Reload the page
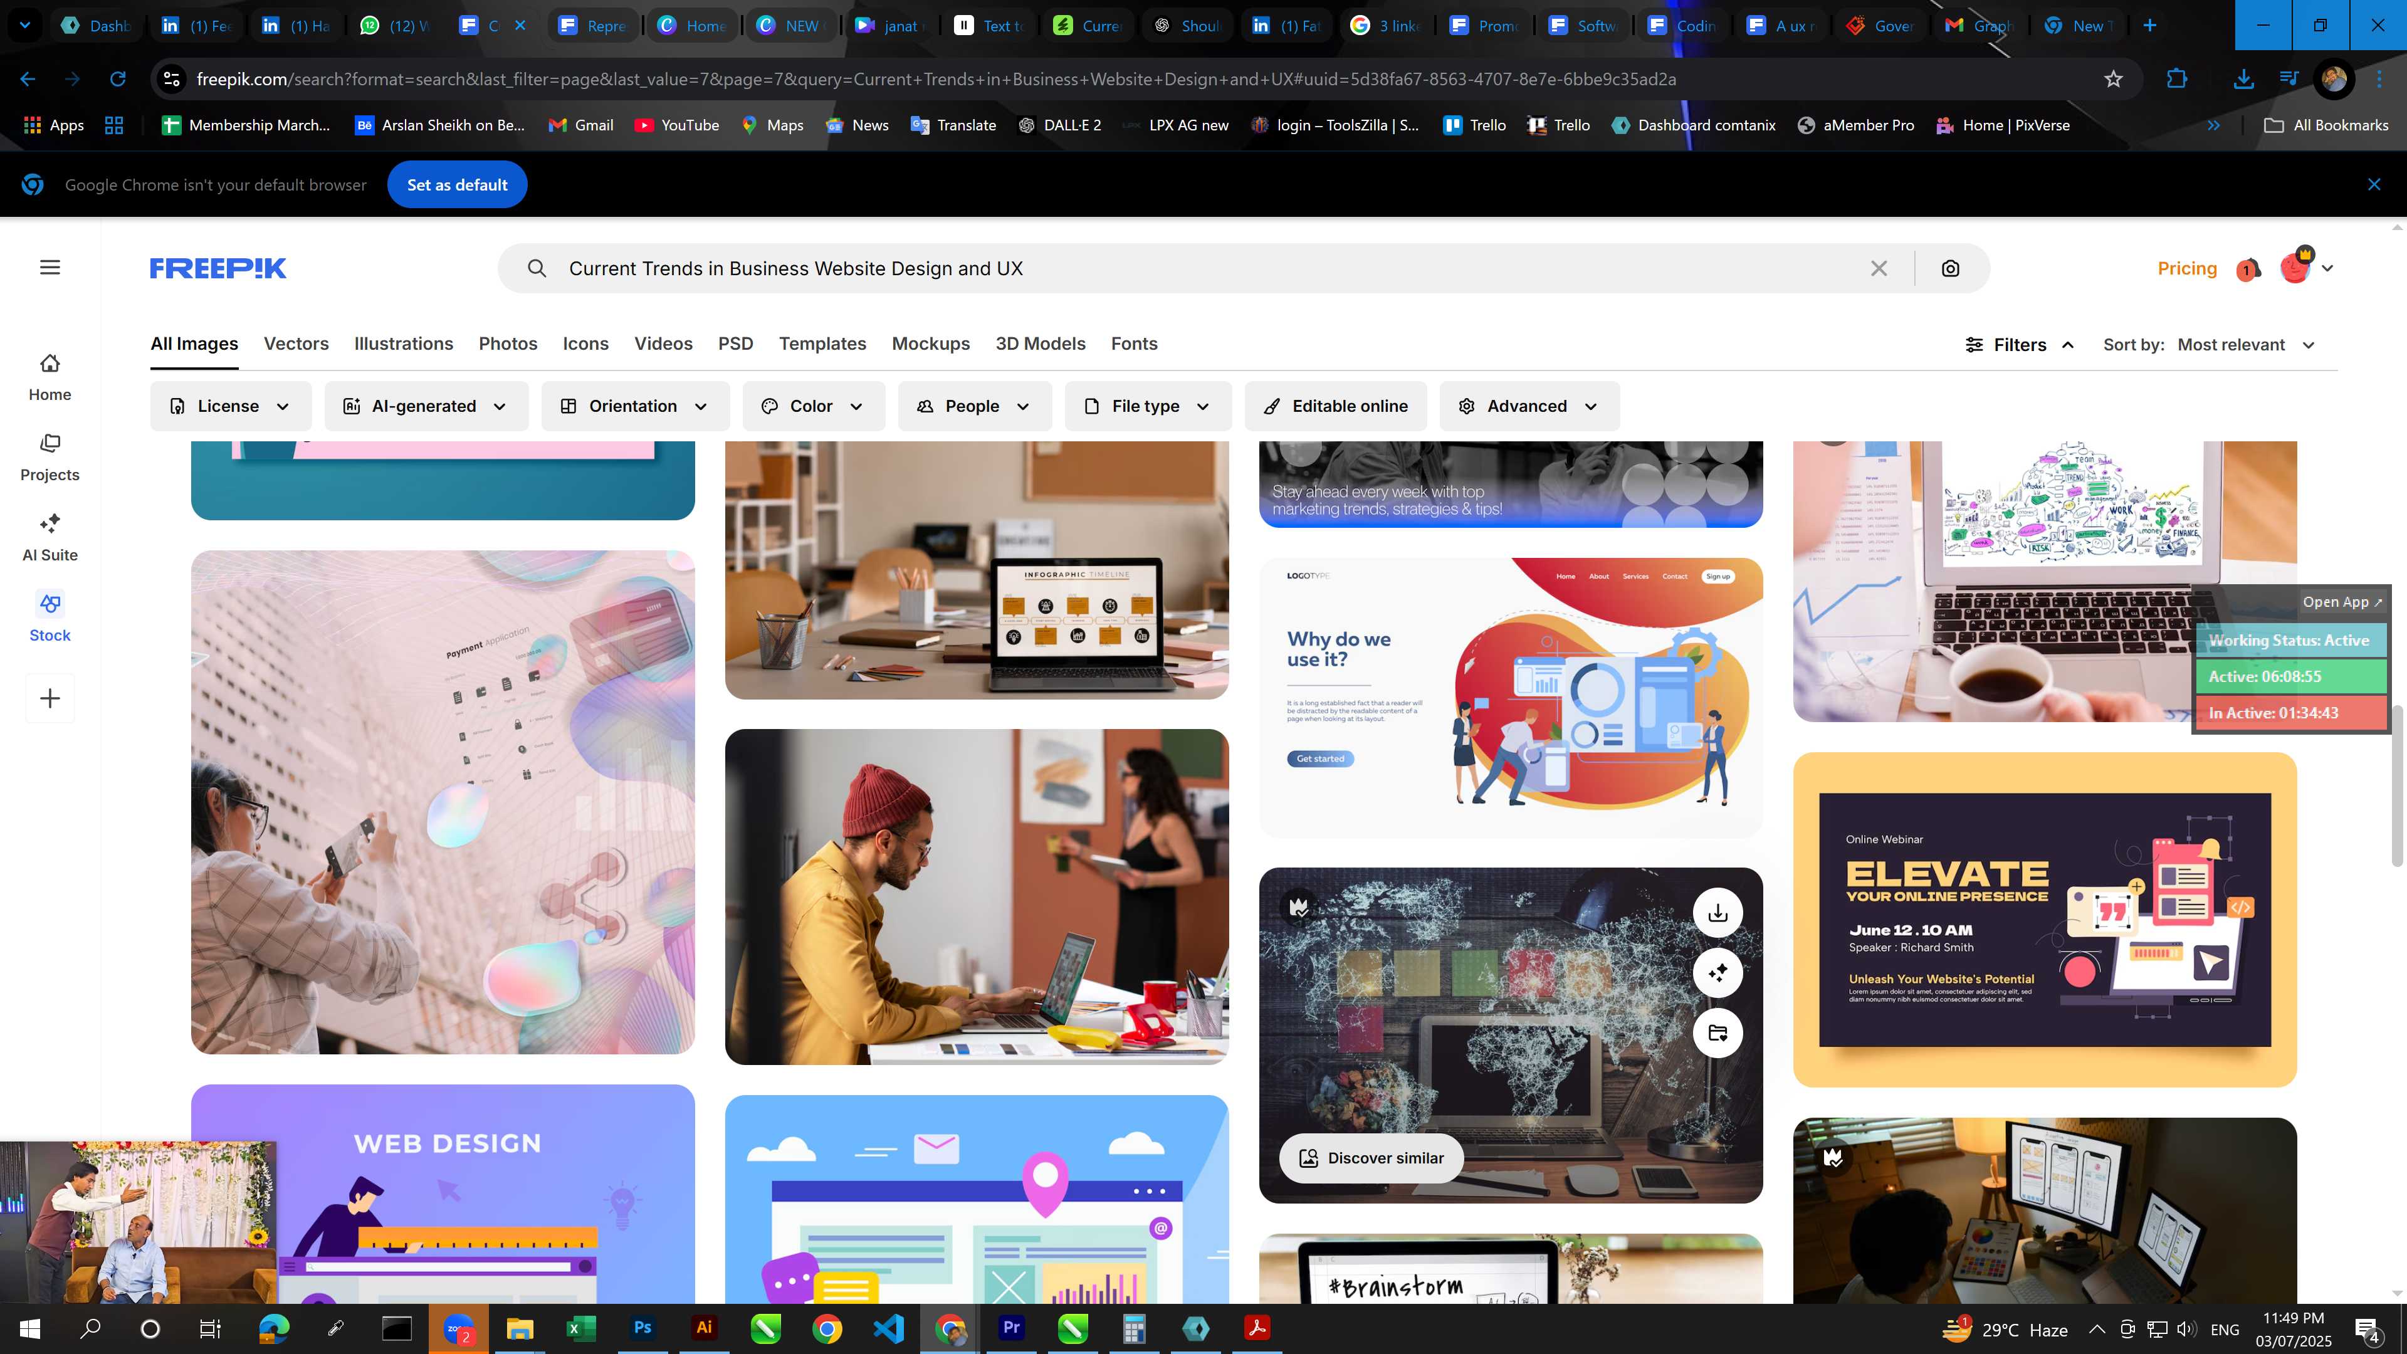This screenshot has height=1354, width=2407. pos(118,80)
